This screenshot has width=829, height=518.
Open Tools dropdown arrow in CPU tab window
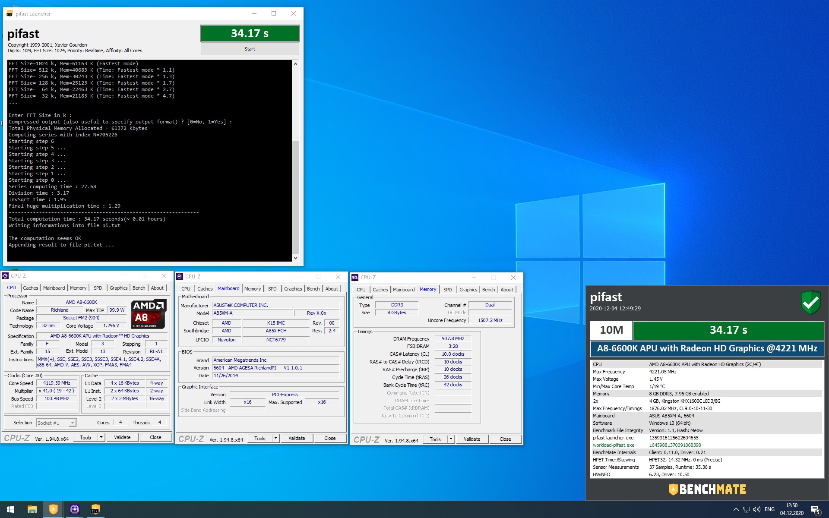pos(101,437)
